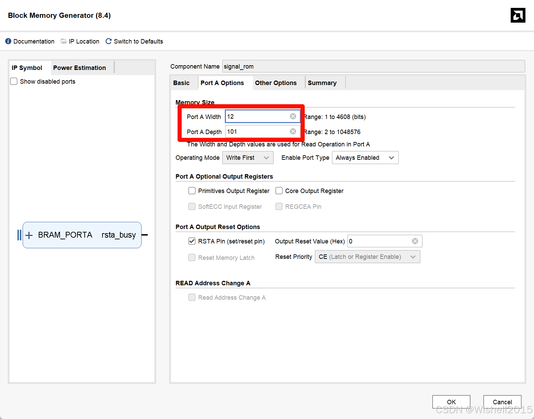Clear the Port A Depth field

[x=293, y=131]
